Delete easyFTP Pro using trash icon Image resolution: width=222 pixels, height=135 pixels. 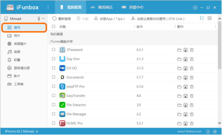(x=192, y=87)
